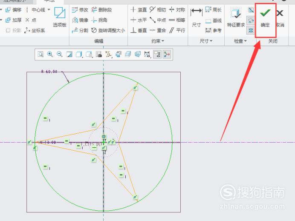
Task: Select the 参考 (Reference) dimension tool
Action: (213, 30)
